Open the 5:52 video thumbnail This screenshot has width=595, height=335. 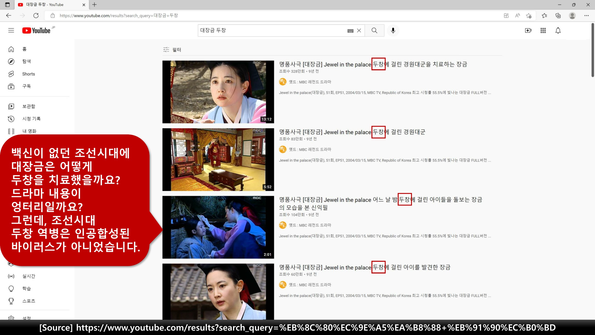coord(218,159)
